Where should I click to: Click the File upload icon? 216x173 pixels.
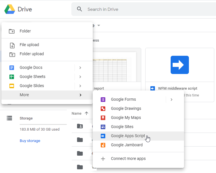coord(12,45)
